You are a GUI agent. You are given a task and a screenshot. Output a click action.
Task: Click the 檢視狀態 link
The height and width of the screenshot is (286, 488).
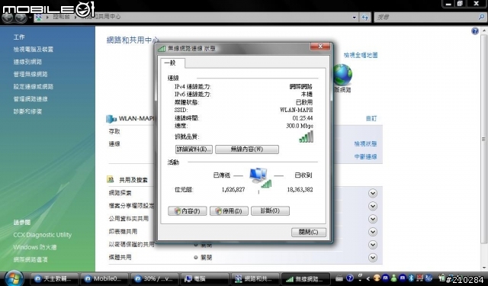[x=365, y=144]
